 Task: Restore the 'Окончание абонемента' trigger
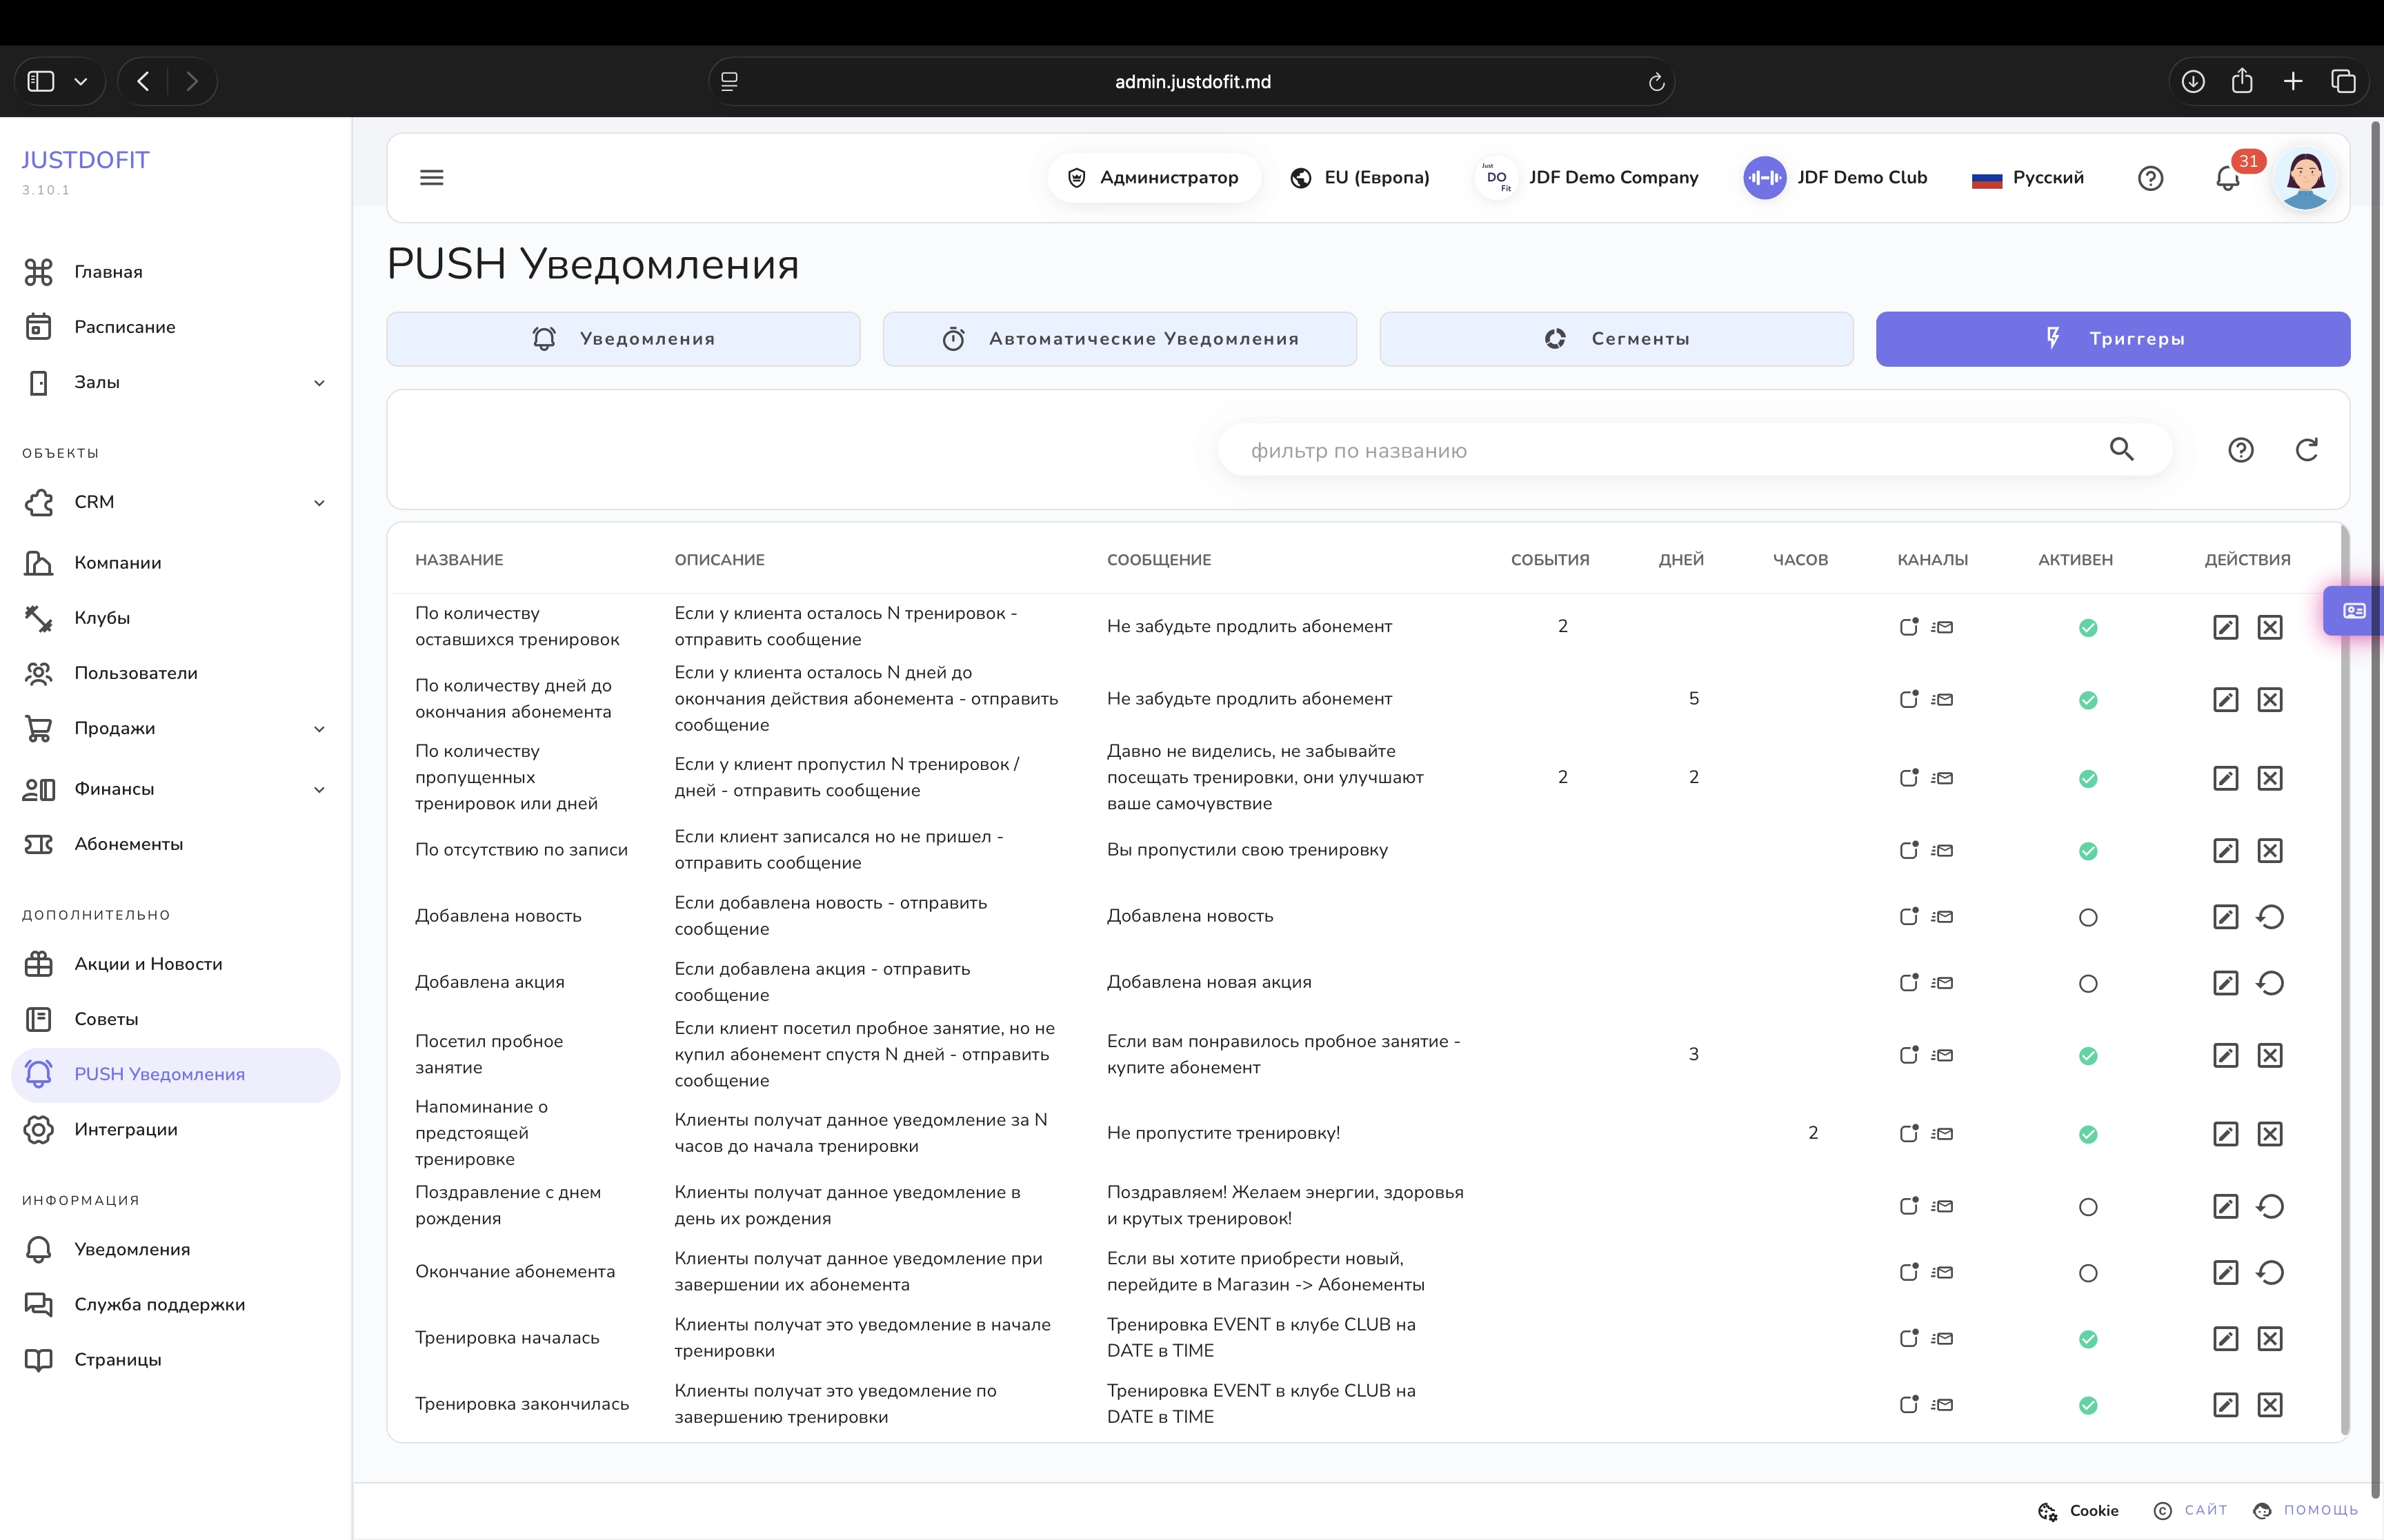pos(2270,1273)
